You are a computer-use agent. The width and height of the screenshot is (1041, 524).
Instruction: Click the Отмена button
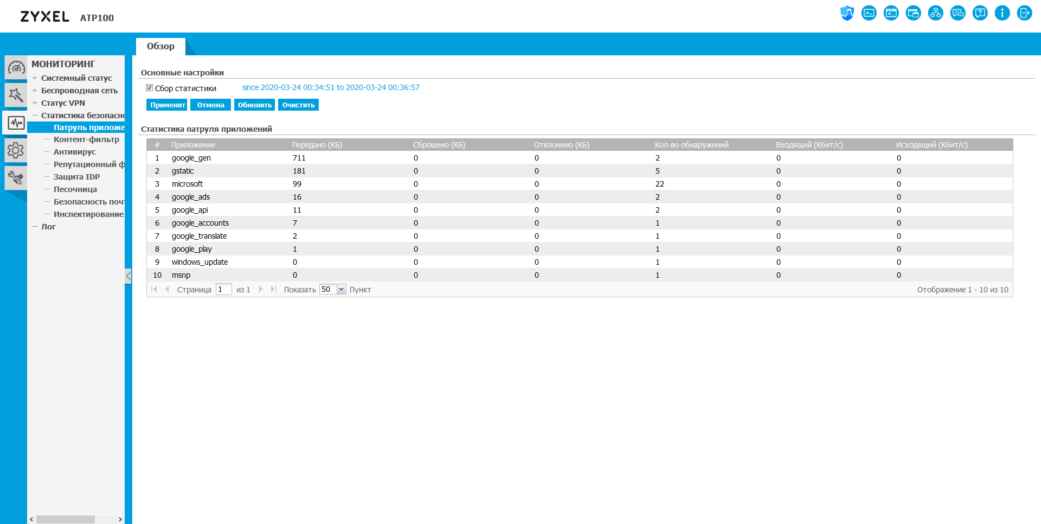coord(210,105)
